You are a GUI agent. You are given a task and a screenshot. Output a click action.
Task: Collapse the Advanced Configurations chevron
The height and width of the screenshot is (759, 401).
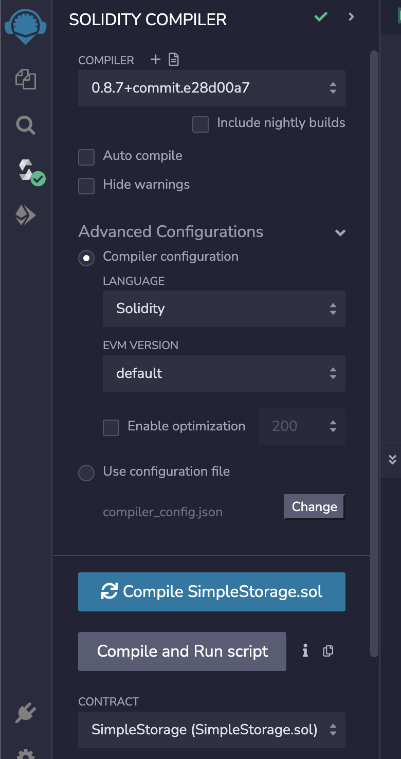point(340,232)
